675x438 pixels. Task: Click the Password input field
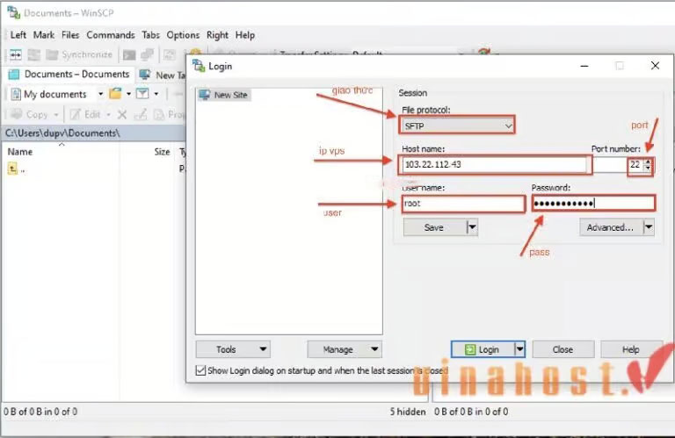(593, 203)
